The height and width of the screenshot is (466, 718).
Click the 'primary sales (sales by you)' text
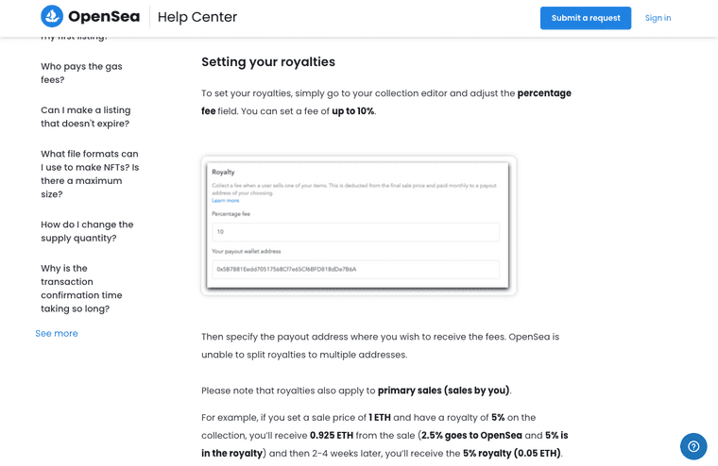[443, 391]
